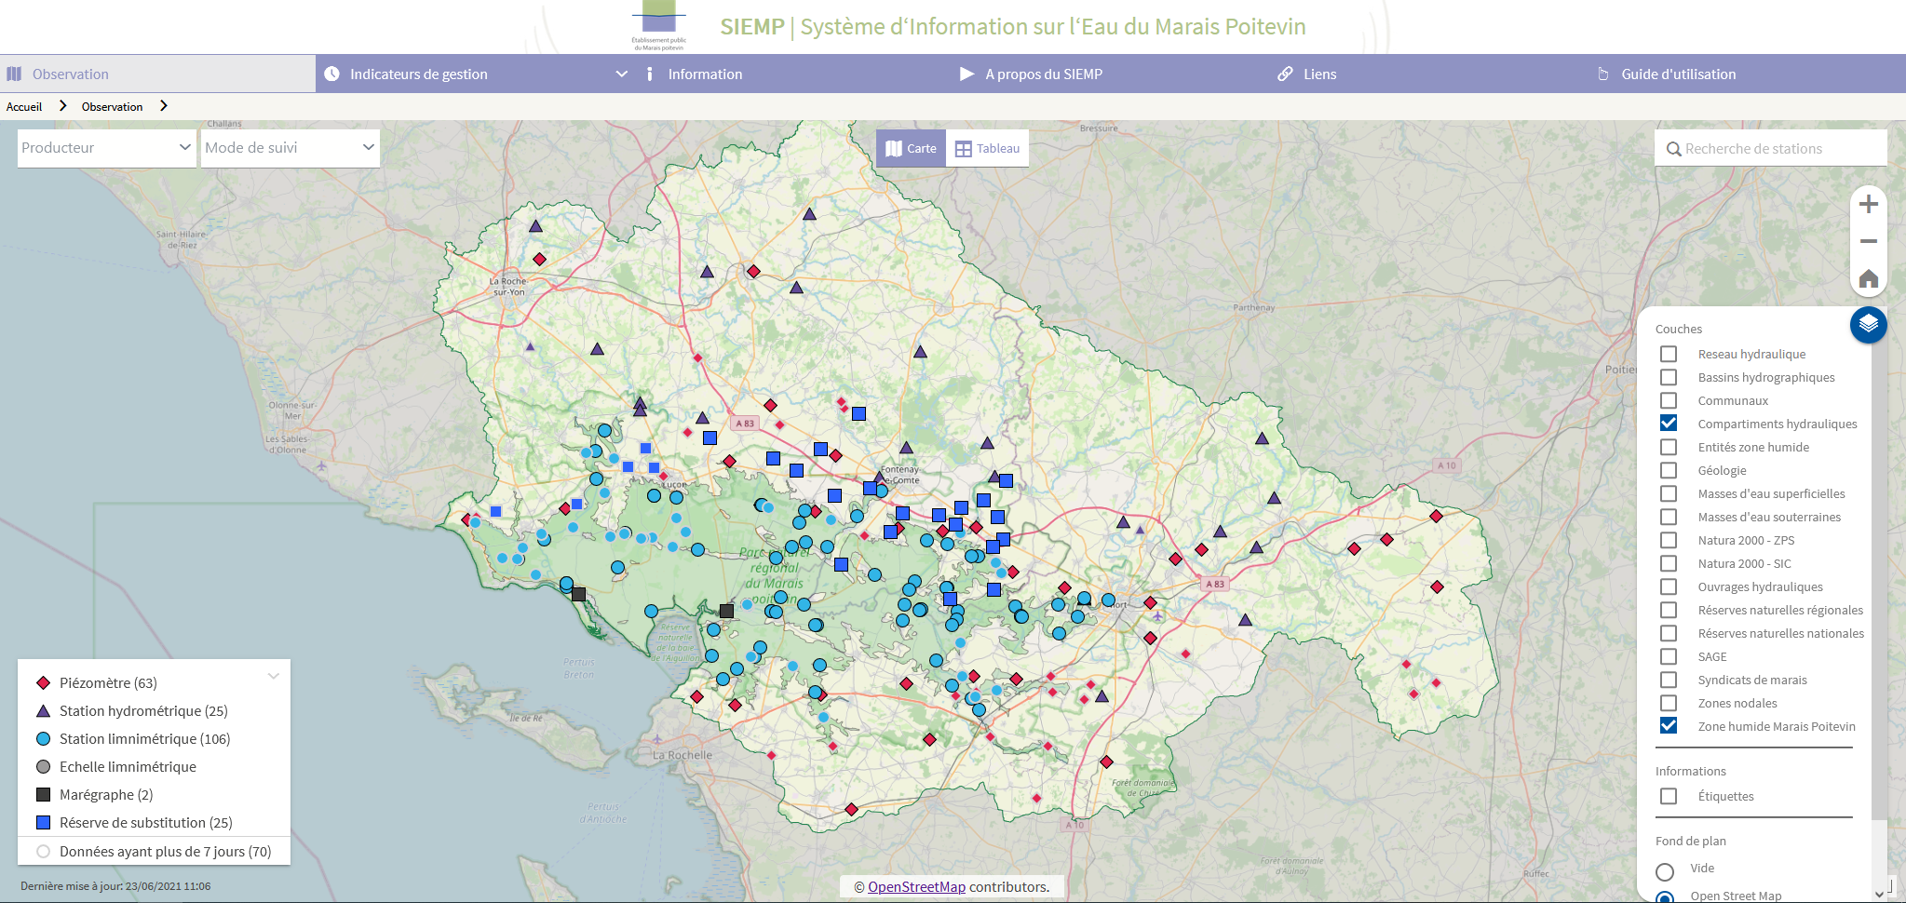Click the clock icon for Indicateurs de gestion
Viewport: 1906px width, 903px height.
pos(331,74)
